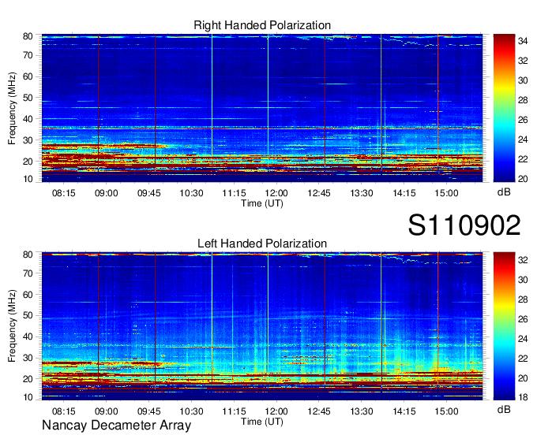Click the Left Handed Polarization spectrogram image
This screenshot has height=435, width=537.
tap(262, 326)
